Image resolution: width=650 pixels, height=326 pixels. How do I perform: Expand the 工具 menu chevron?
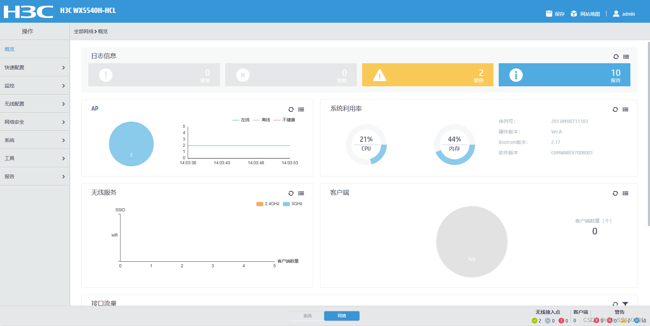click(x=63, y=158)
